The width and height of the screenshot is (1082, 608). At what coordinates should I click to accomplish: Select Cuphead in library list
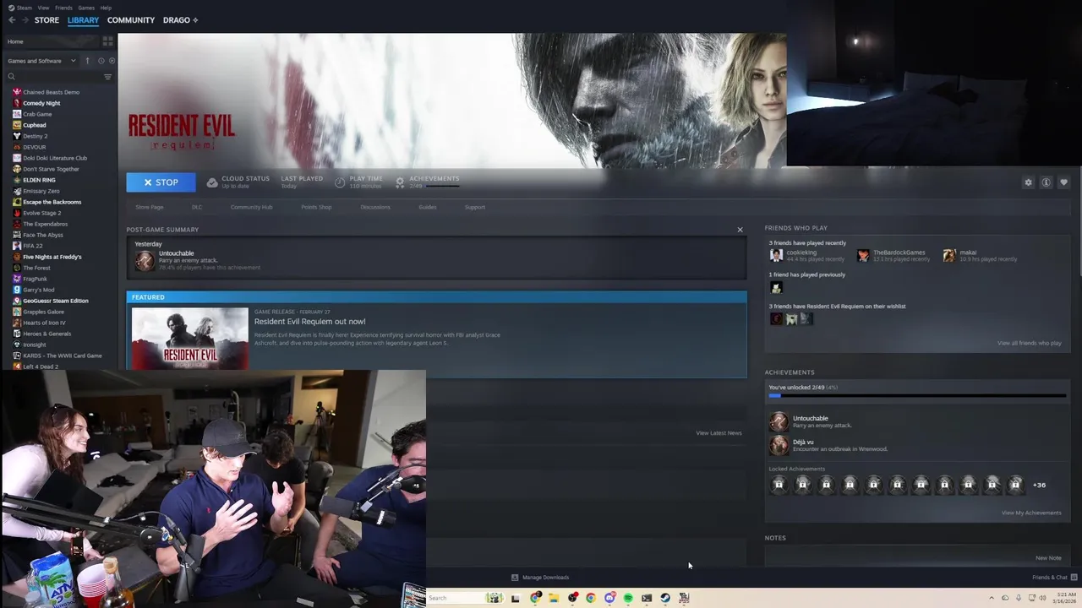tap(35, 125)
